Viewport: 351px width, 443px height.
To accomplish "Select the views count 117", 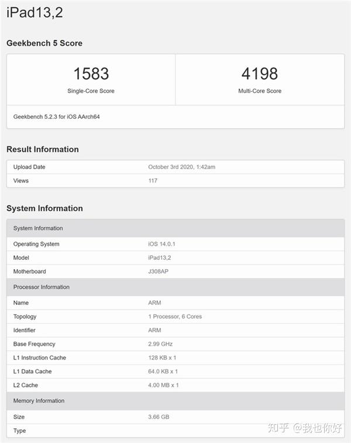I will pos(153,181).
